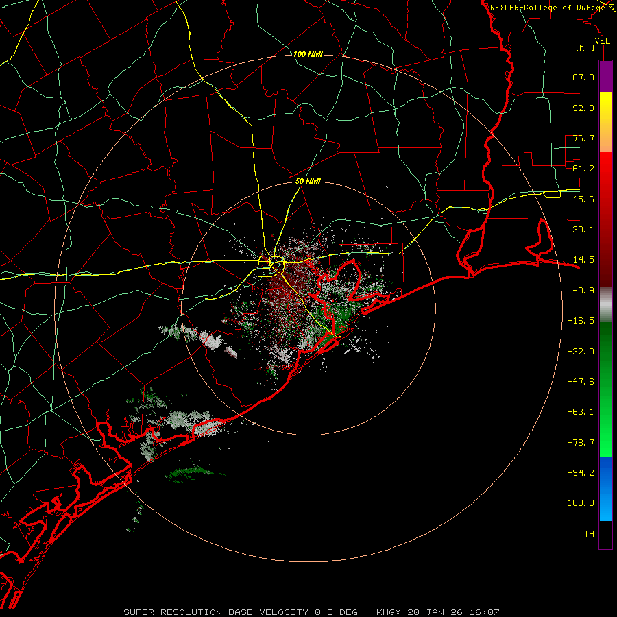Click the "TH" legend label
The image size is (617, 617).
tap(589, 534)
